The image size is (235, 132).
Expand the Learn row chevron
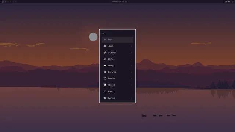pos(131,46)
